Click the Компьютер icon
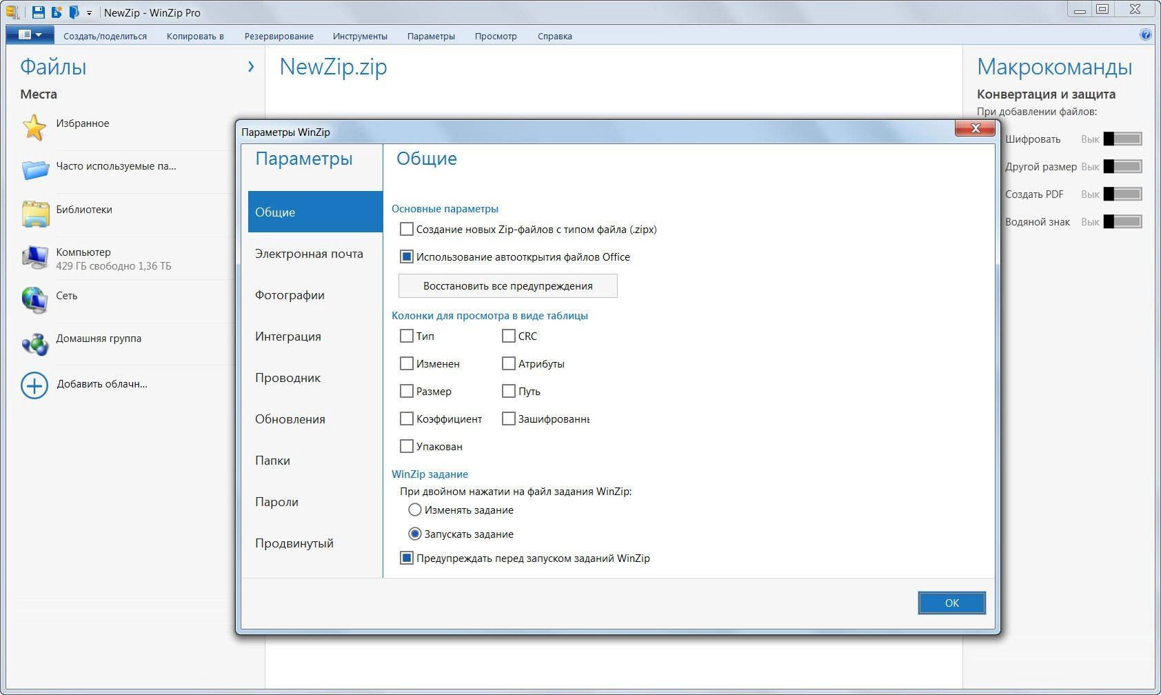 click(34, 257)
